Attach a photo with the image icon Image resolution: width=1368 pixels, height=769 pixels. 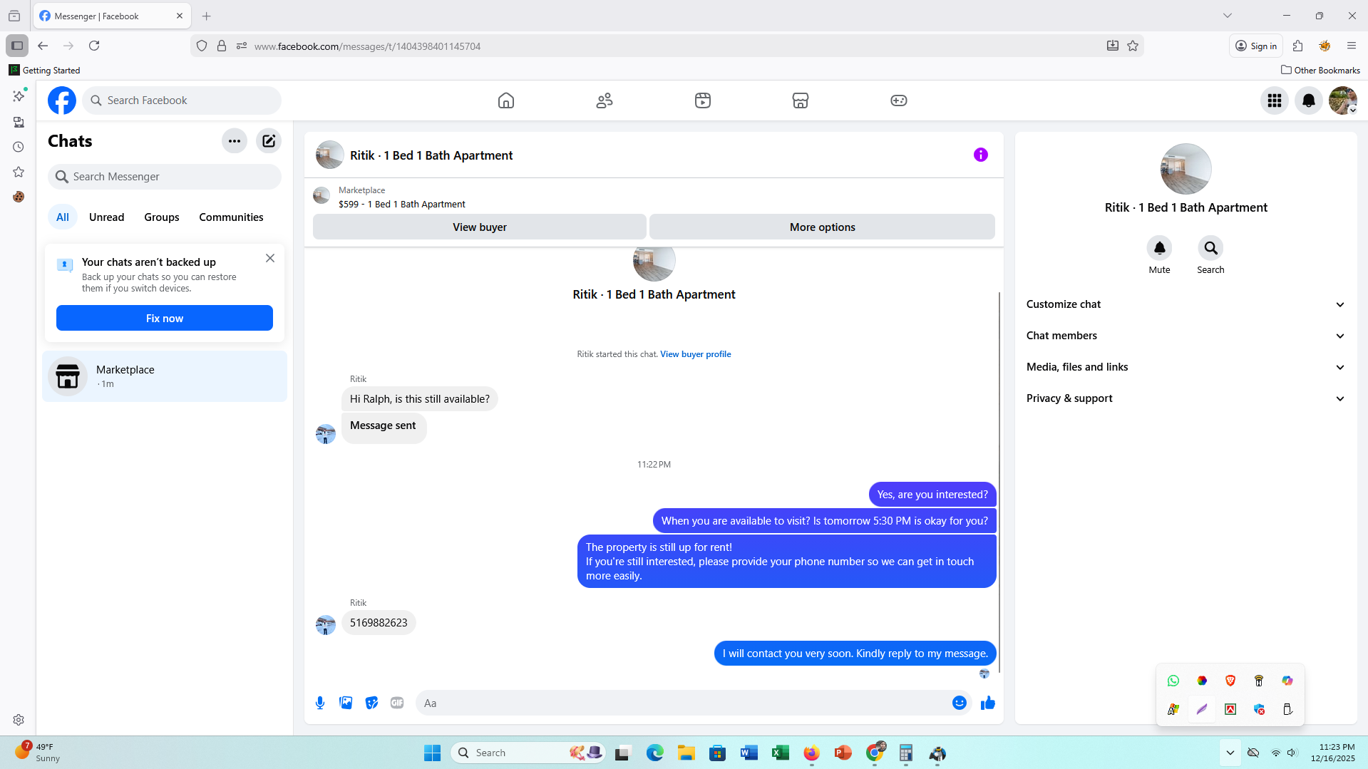(x=346, y=703)
